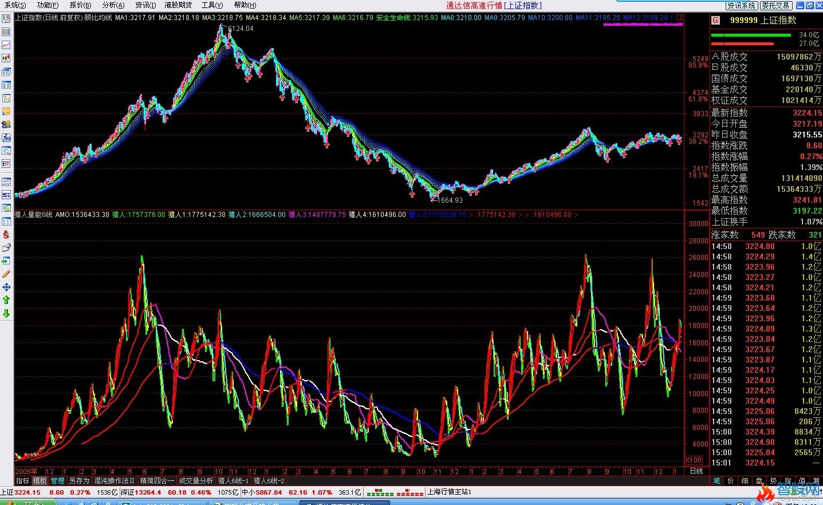The image size is (823, 505).
Task: Click the red G badge beside 999999
Action: pos(715,20)
